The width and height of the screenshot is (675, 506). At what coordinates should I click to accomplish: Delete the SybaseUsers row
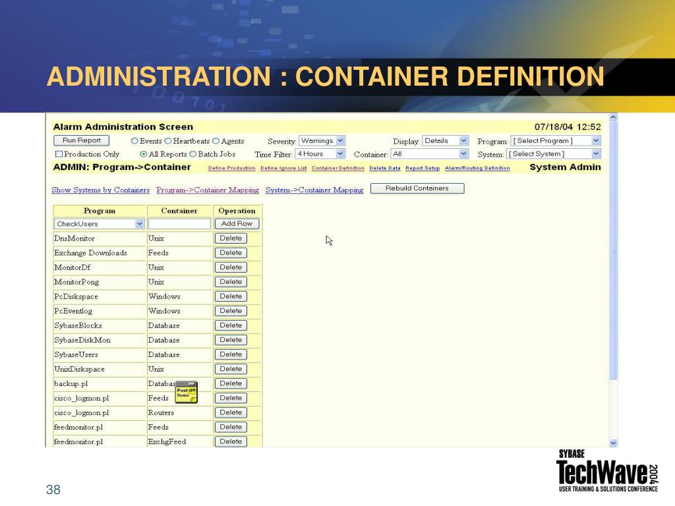(231, 354)
